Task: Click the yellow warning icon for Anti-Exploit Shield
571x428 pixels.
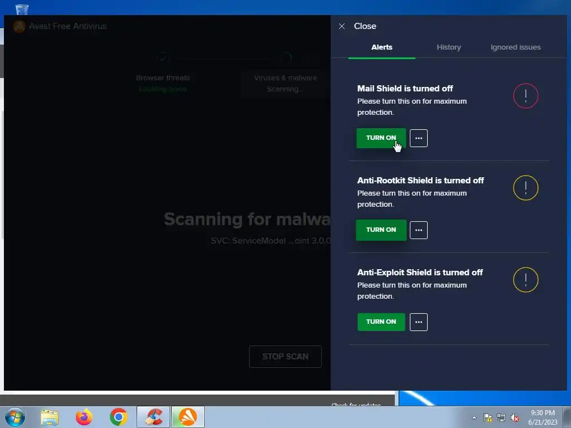Action: tap(525, 280)
